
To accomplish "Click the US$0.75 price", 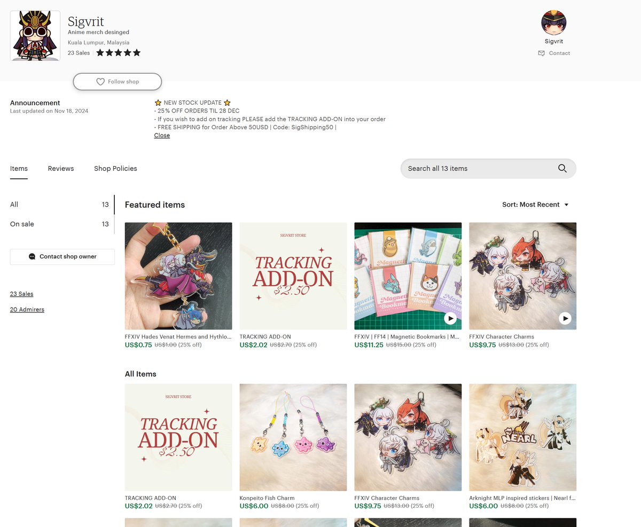I will (x=138, y=345).
